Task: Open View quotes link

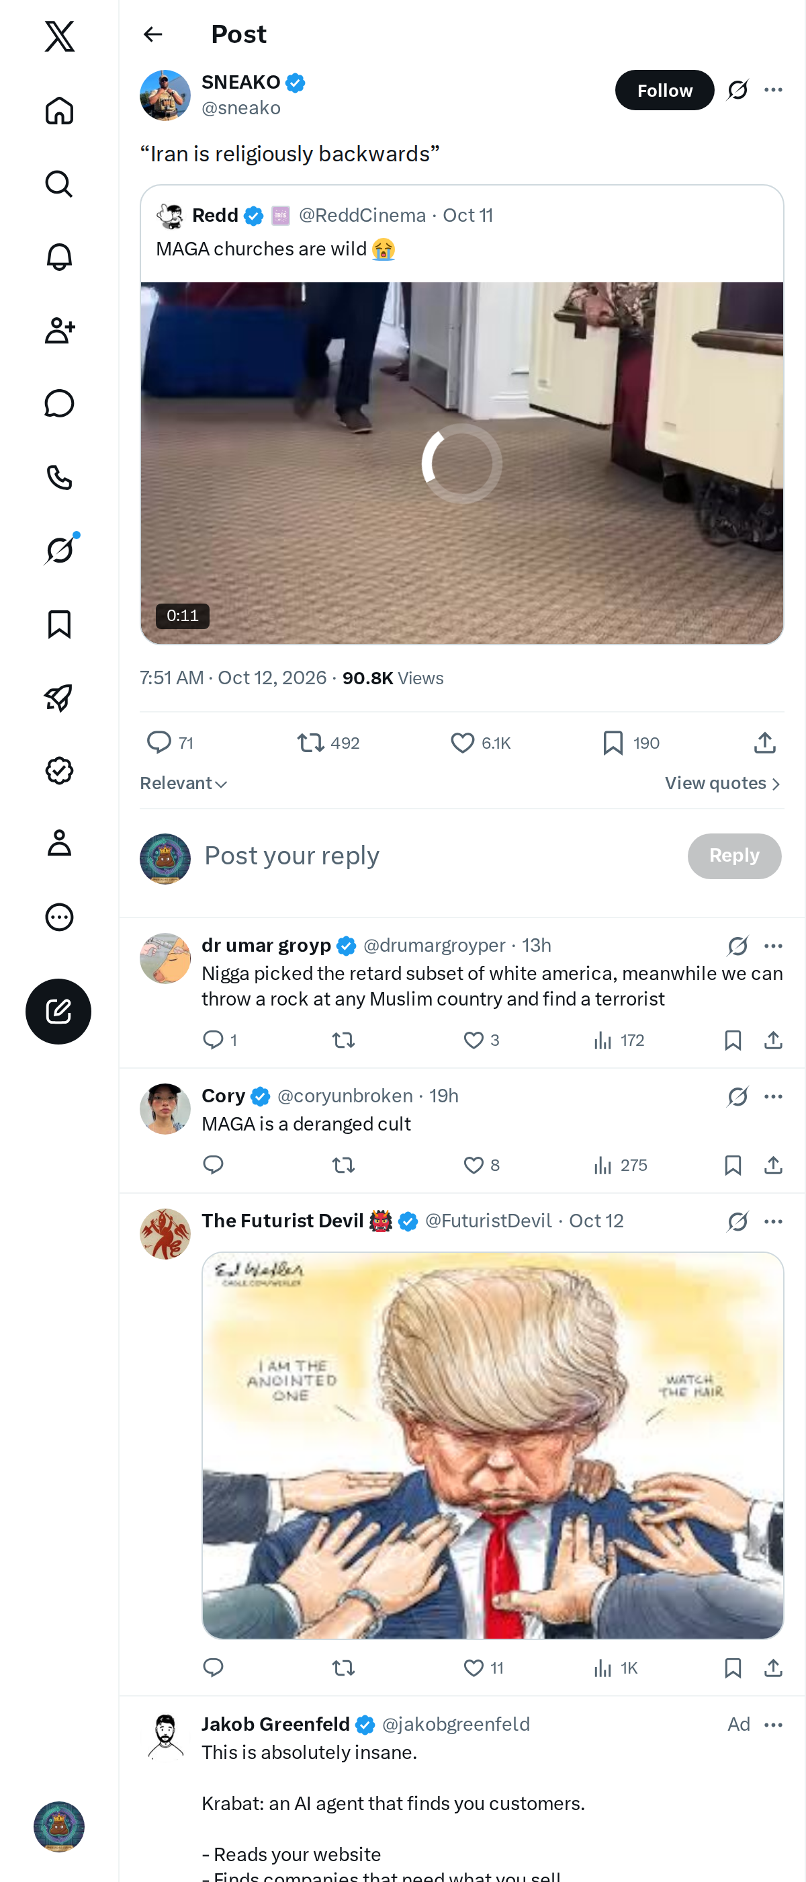Action: pyautogui.click(x=723, y=783)
